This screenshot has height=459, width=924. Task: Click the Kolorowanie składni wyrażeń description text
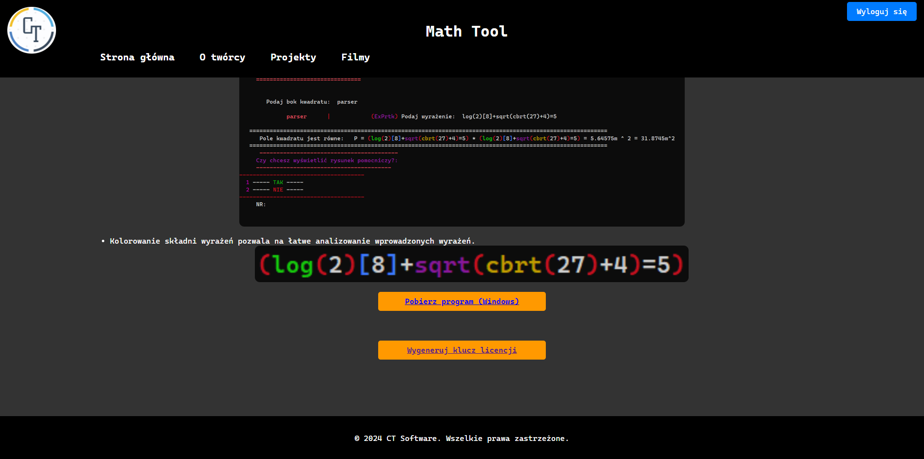(292, 241)
